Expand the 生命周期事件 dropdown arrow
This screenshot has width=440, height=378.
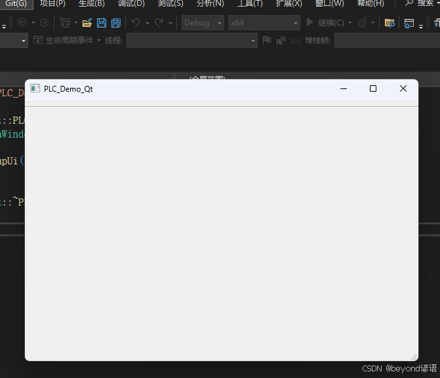pos(99,41)
